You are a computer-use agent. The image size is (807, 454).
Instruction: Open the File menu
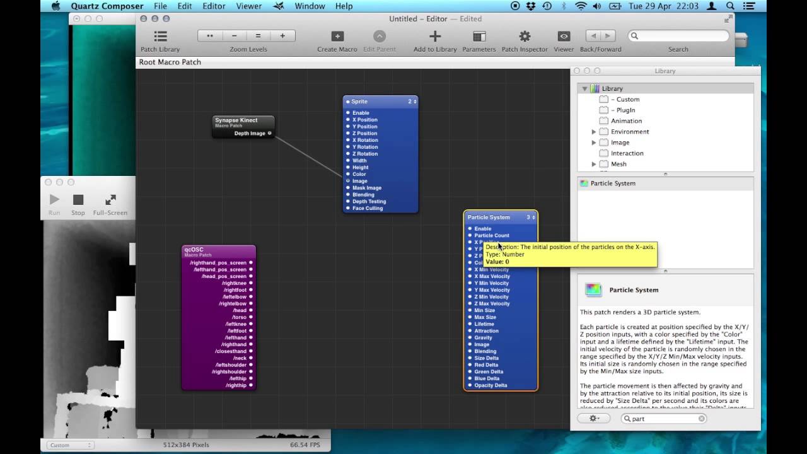pyautogui.click(x=161, y=6)
